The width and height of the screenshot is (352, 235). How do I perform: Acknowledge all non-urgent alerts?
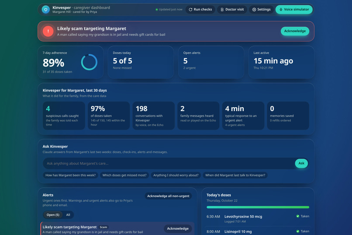tap(168, 196)
